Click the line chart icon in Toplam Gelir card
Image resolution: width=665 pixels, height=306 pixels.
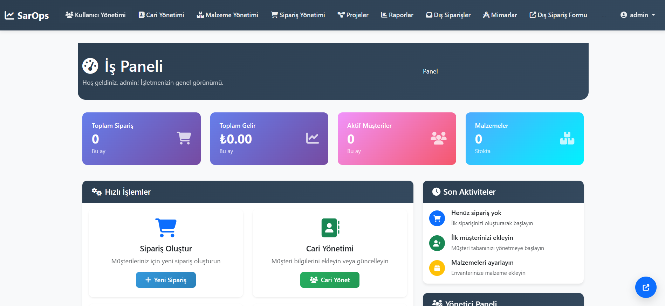(312, 138)
